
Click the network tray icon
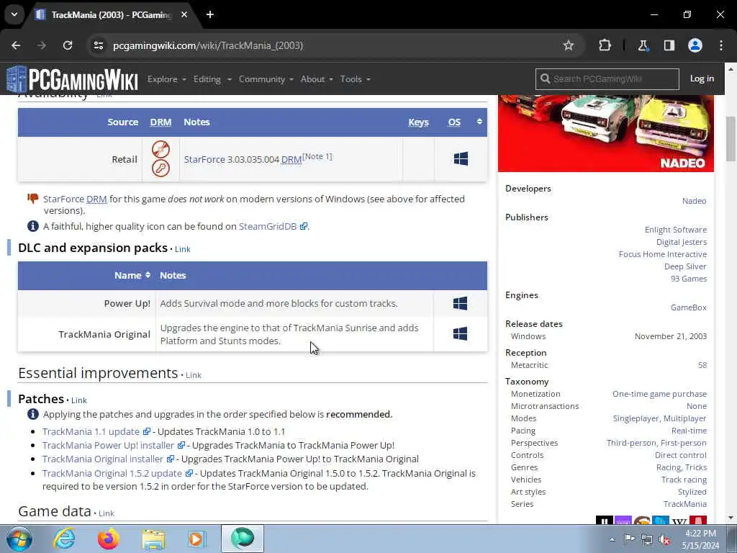[x=647, y=539]
